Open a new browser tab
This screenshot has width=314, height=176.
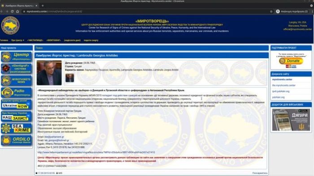point(43,6)
